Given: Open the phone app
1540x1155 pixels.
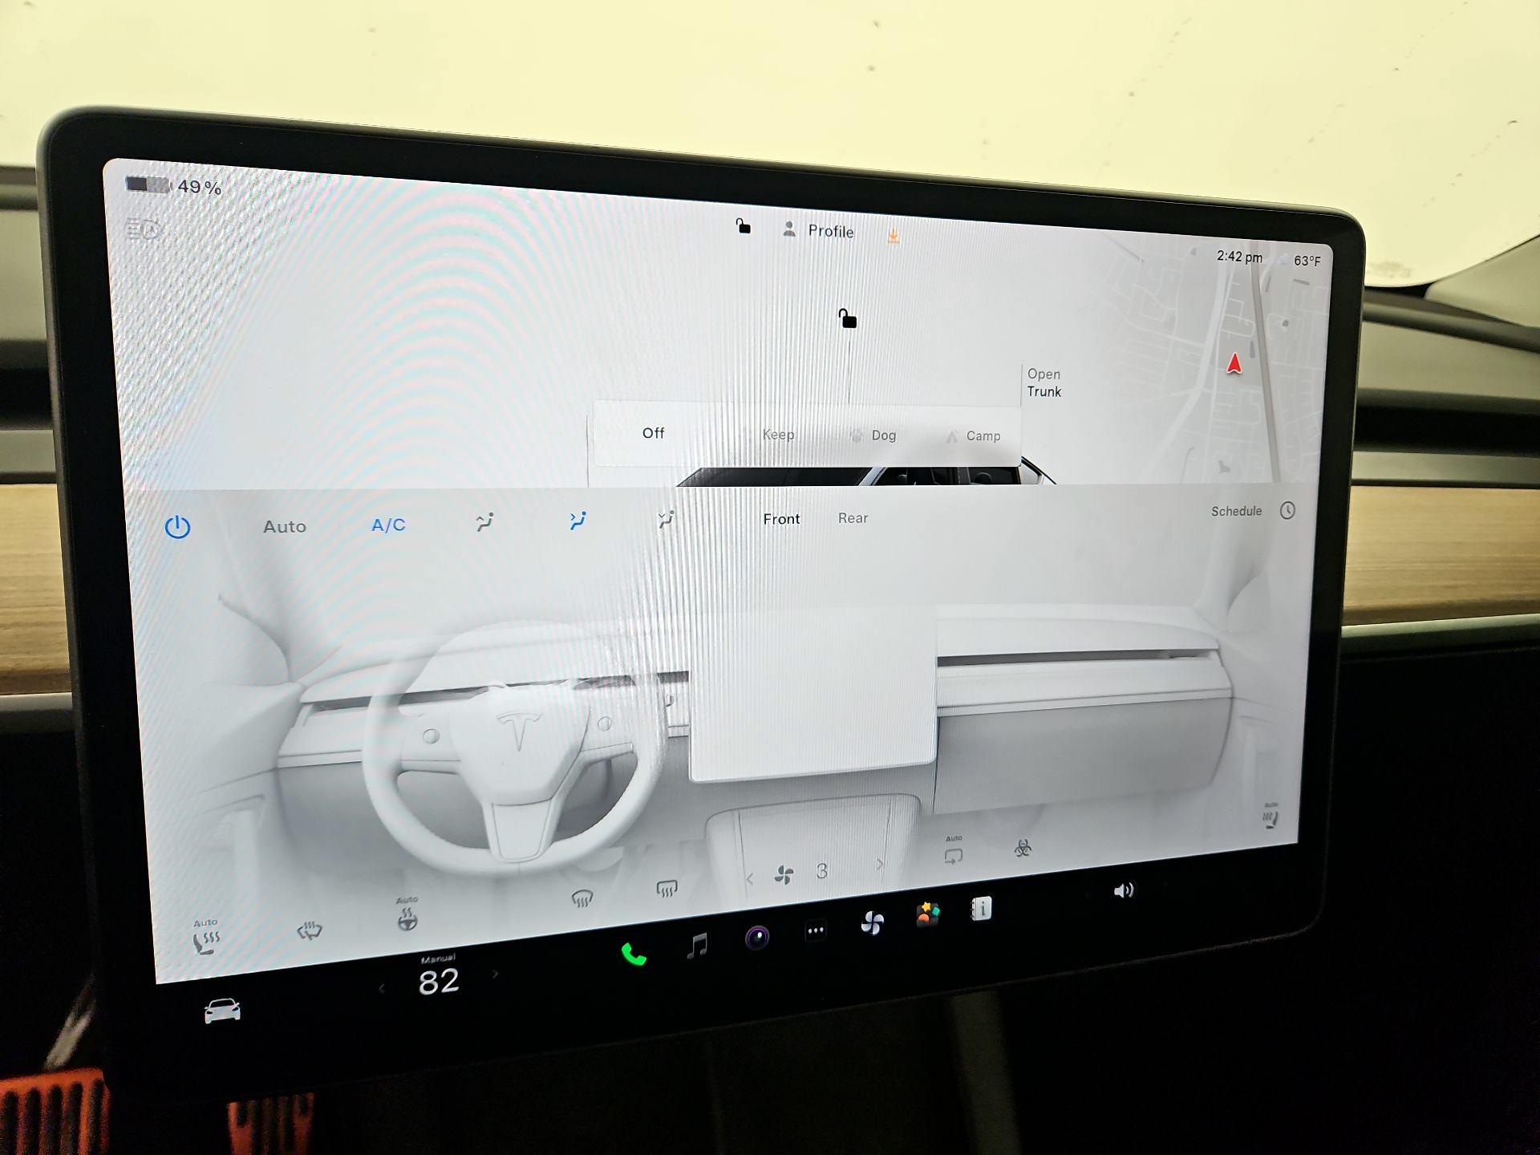Looking at the screenshot, I should coord(634,954).
